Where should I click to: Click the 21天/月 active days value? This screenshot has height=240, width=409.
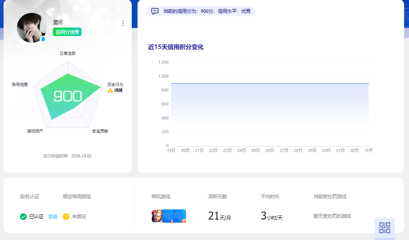click(x=219, y=216)
